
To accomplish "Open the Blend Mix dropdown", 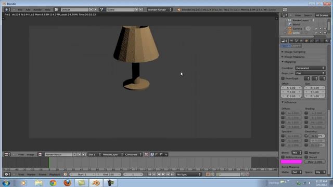I will tap(297, 152).
